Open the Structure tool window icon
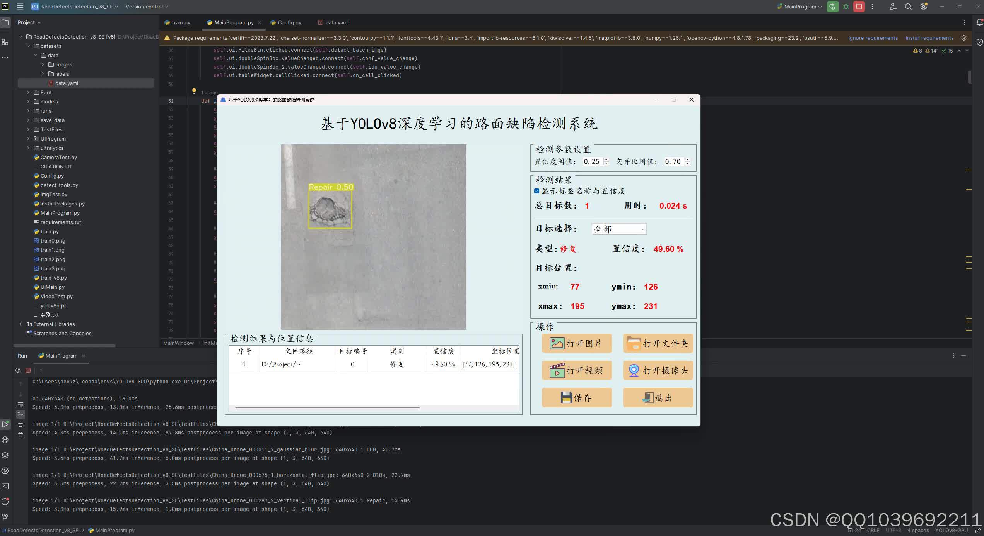 [5, 42]
